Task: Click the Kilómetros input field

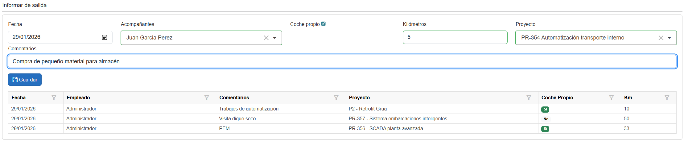Action: [455, 37]
